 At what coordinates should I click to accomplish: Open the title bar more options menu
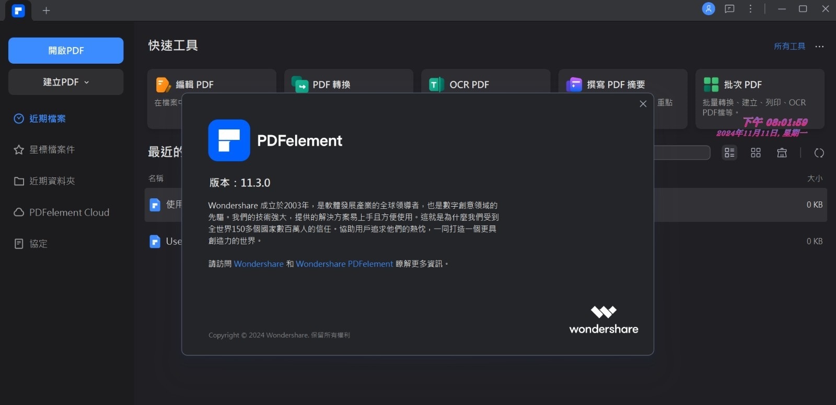pos(750,9)
